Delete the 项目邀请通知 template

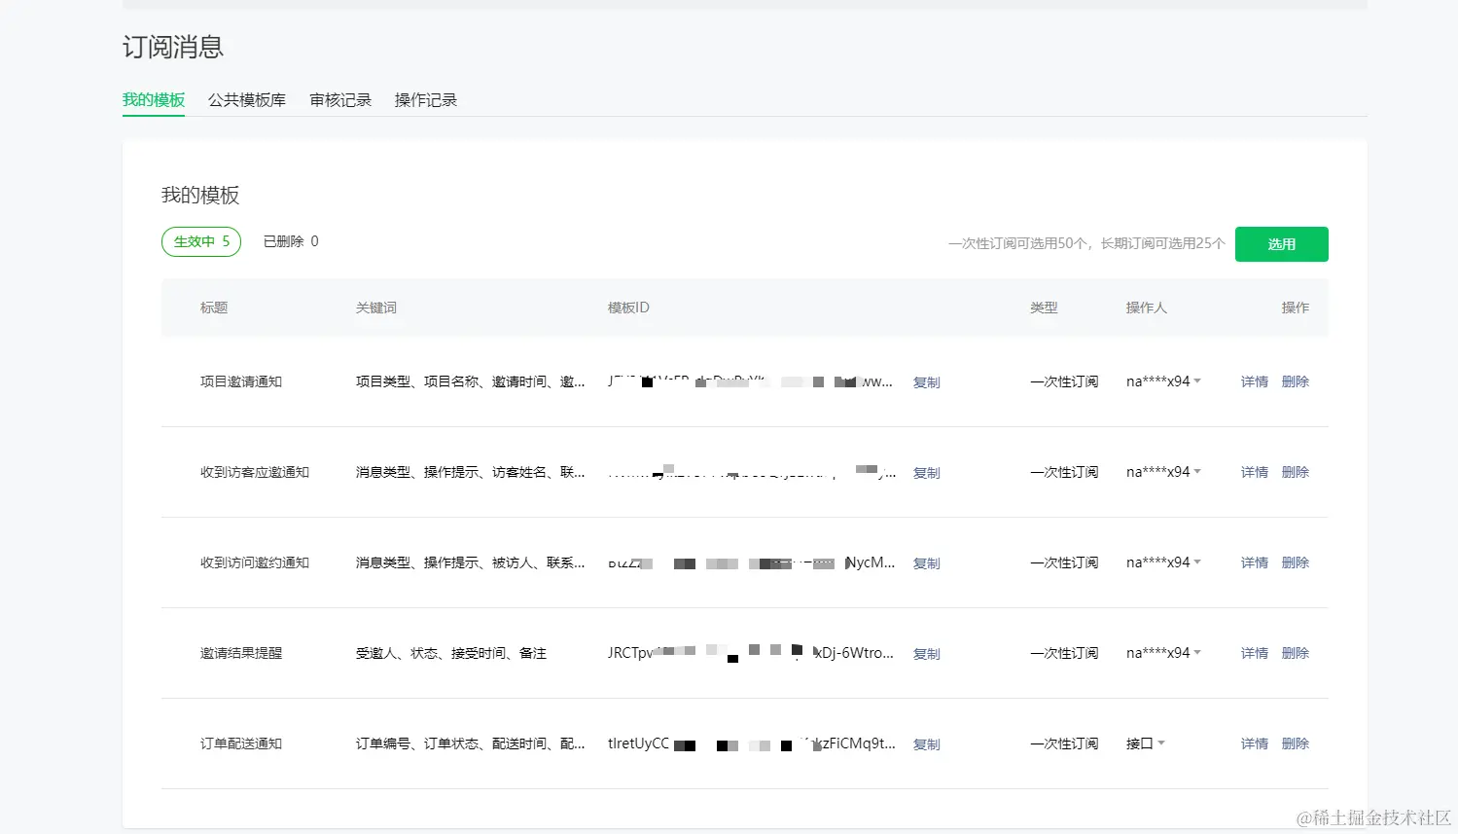pos(1296,381)
